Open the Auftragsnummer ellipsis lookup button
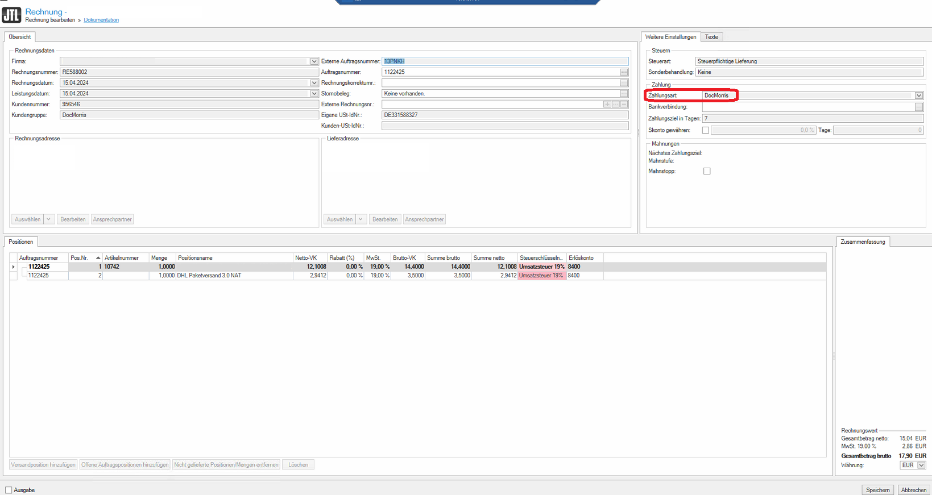This screenshot has width=932, height=495. (x=624, y=72)
